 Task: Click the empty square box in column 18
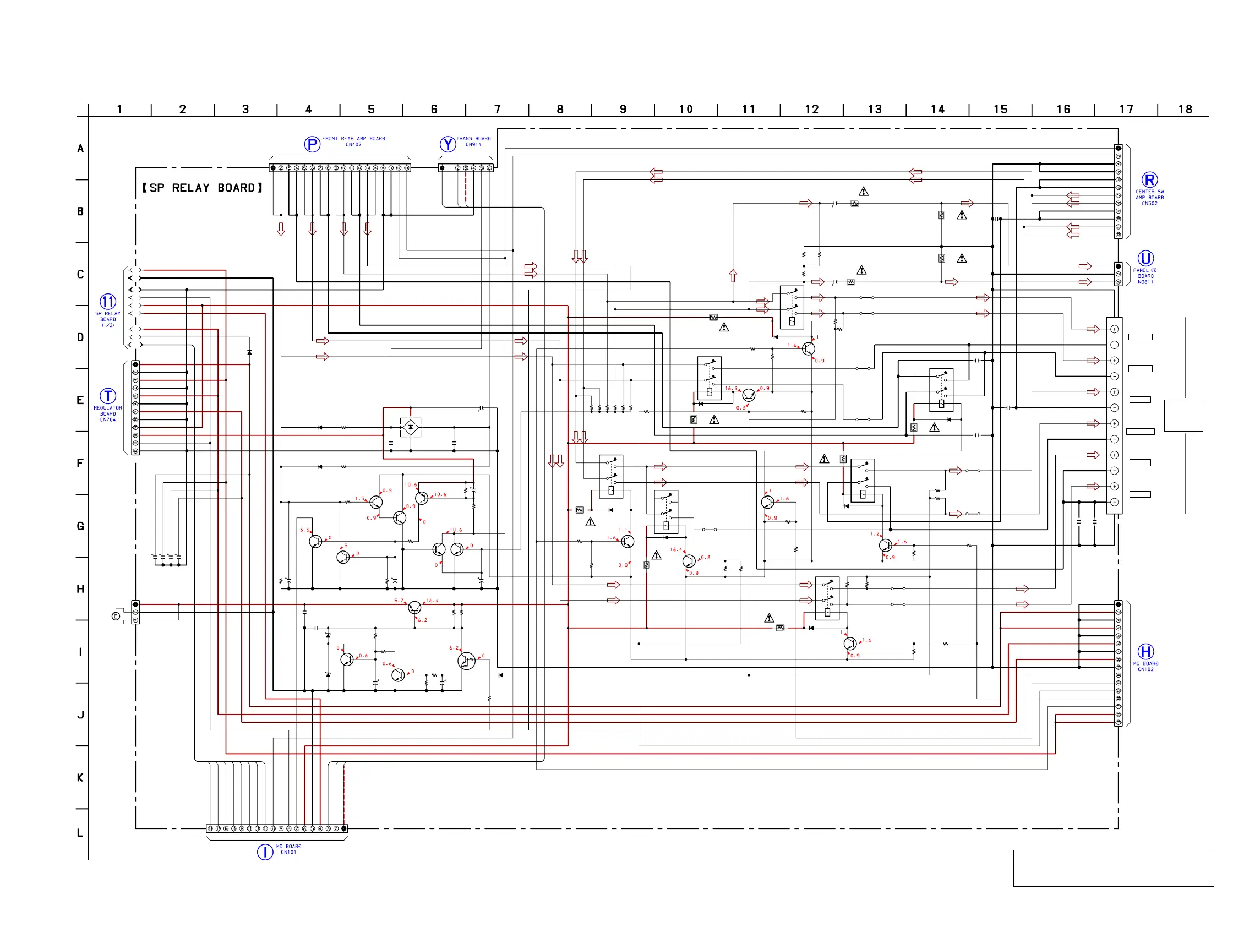[x=1183, y=415]
